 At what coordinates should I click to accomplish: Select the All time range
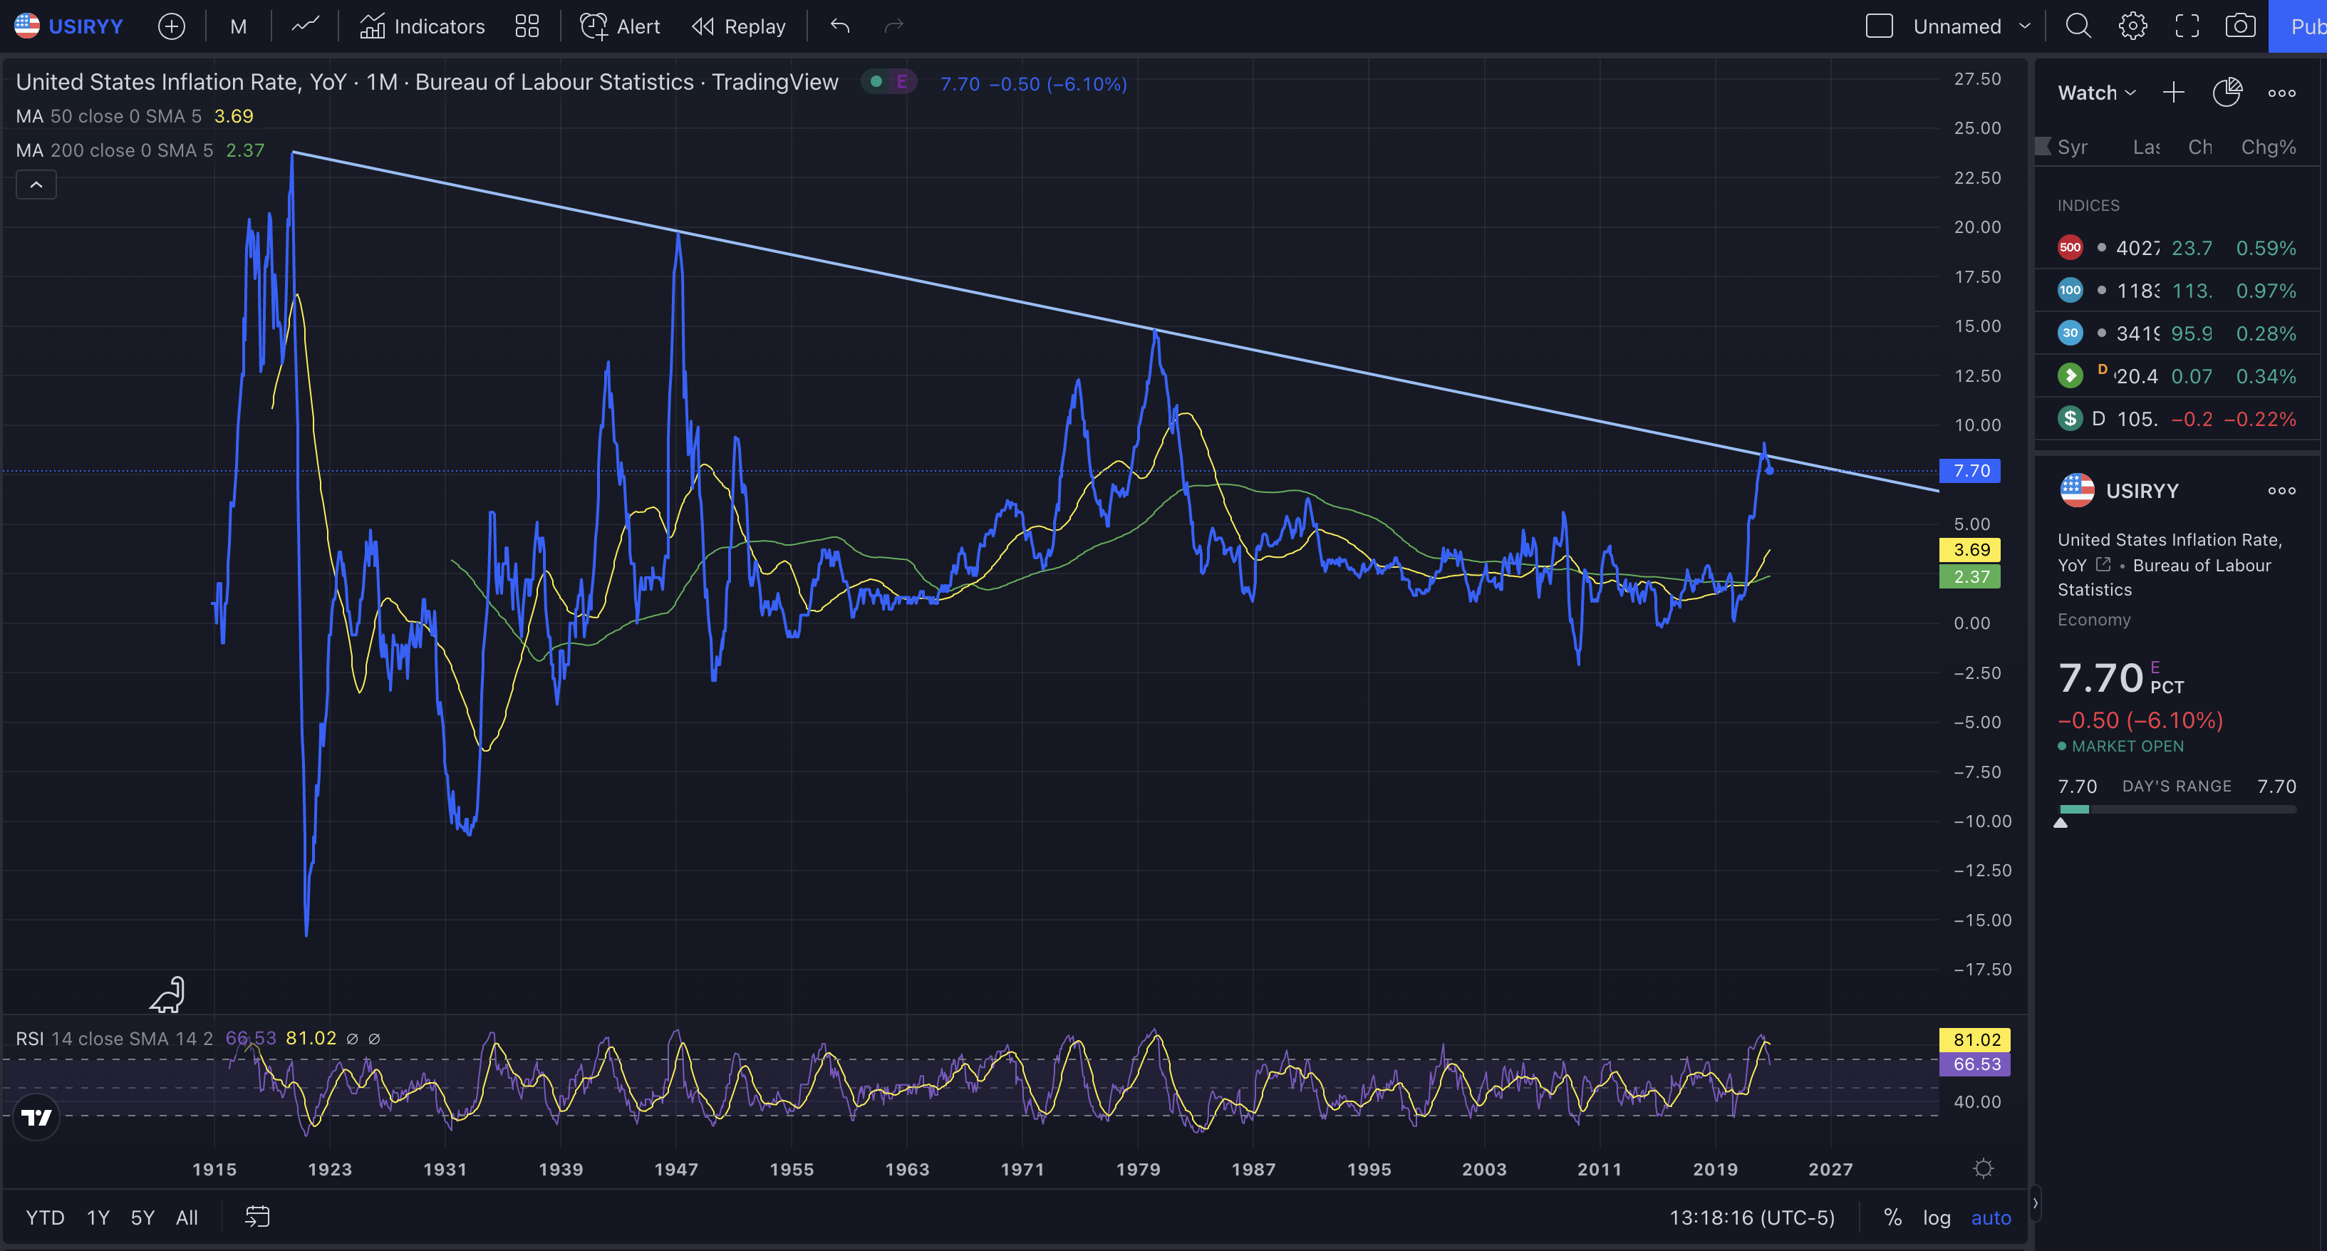[x=187, y=1218]
